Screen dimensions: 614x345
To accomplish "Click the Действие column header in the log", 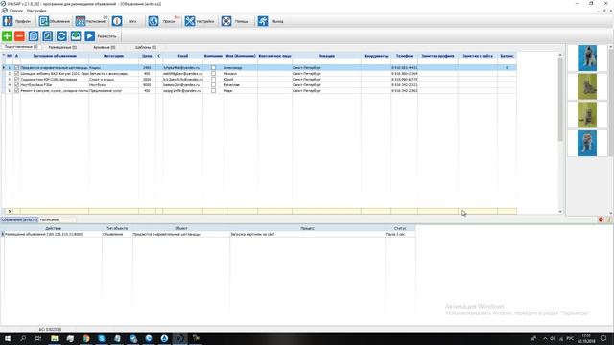I will 54,228.
